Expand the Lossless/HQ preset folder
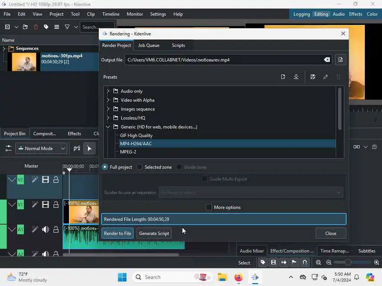This screenshot has height=286, width=382. (x=108, y=118)
